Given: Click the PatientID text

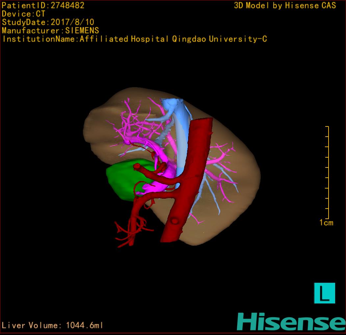Looking at the screenshot, I should pos(43,6).
